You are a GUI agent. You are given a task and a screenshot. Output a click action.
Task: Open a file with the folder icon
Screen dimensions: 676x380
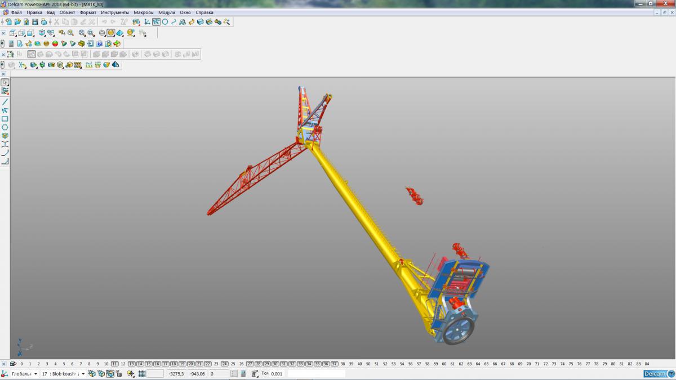tap(17, 22)
